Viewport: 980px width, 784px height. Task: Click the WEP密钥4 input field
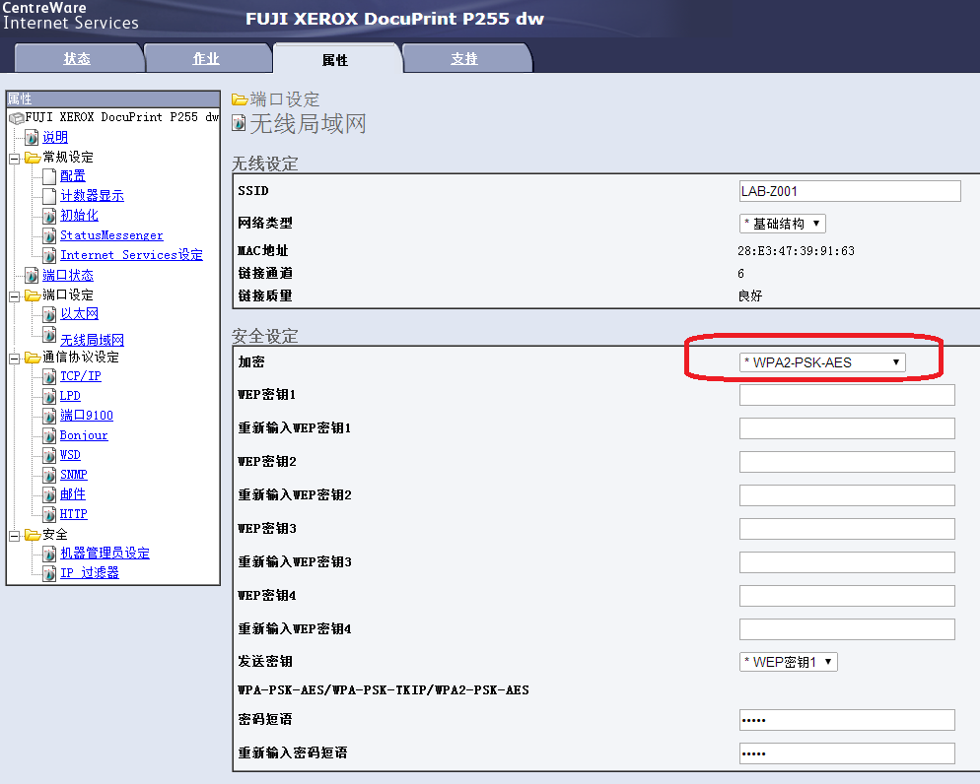pyautogui.click(x=847, y=596)
